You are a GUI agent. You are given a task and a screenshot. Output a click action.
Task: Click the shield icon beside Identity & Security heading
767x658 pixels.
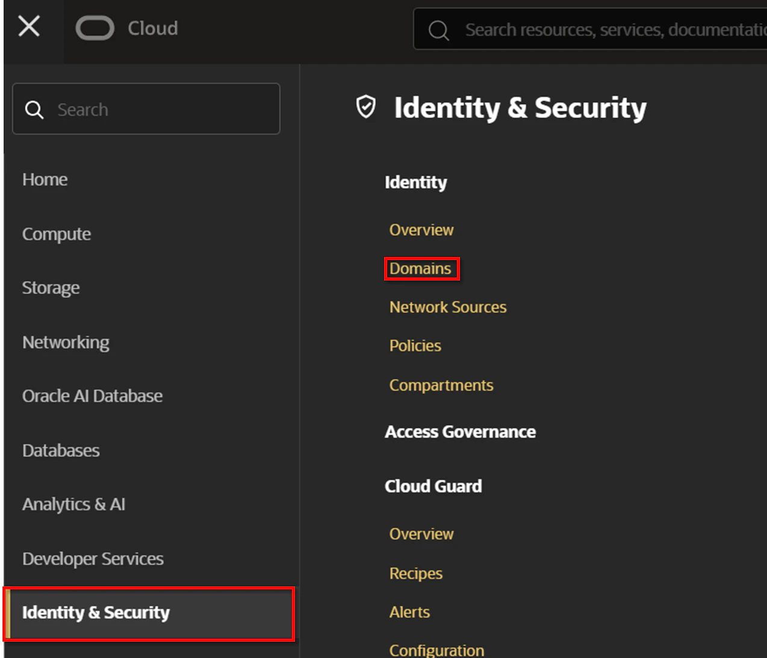pyautogui.click(x=365, y=107)
